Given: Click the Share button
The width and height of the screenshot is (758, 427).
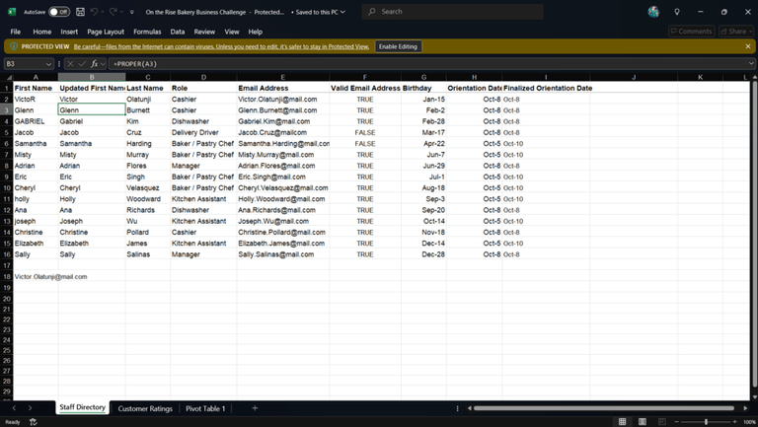Looking at the screenshot, I should tap(736, 32).
